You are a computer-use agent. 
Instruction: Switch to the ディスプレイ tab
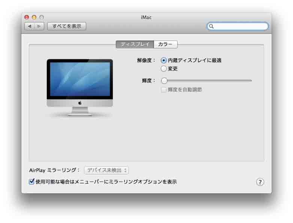pos(135,45)
